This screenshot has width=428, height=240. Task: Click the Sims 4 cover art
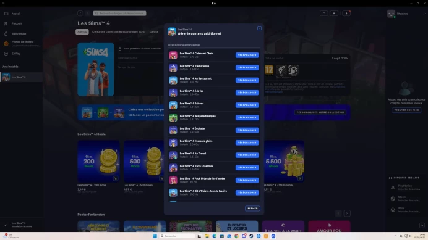95,69
